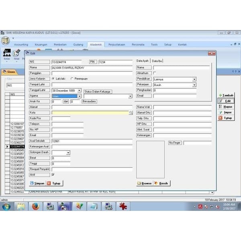This screenshot has width=241, height=241.
Task: Click the No.Finger input field
Action: (198, 143)
